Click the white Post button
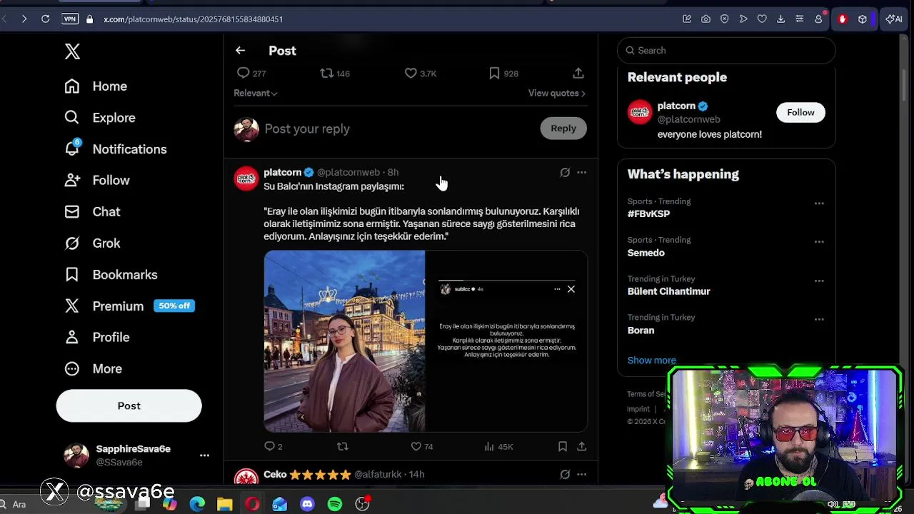Screen dimensions: 914x514 pyautogui.click(x=129, y=405)
